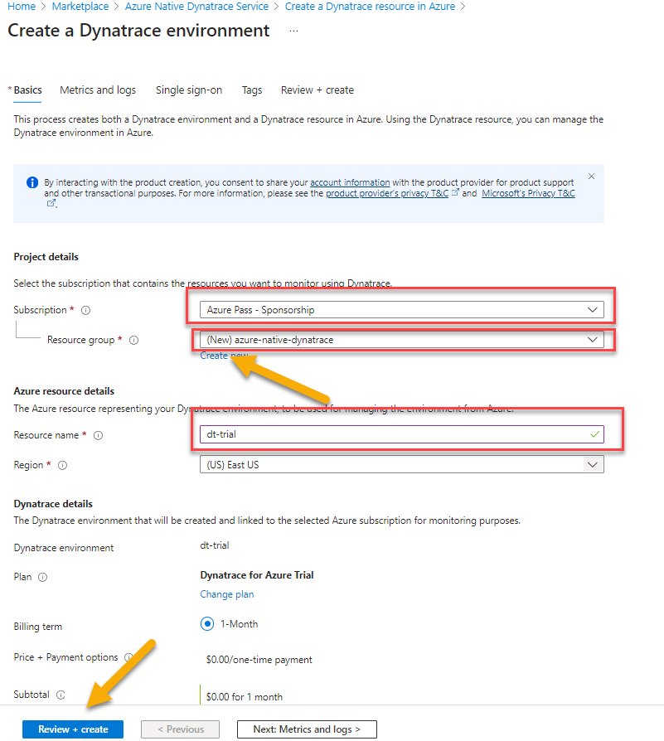Open the Region dropdown

pyautogui.click(x=401, y=465)
